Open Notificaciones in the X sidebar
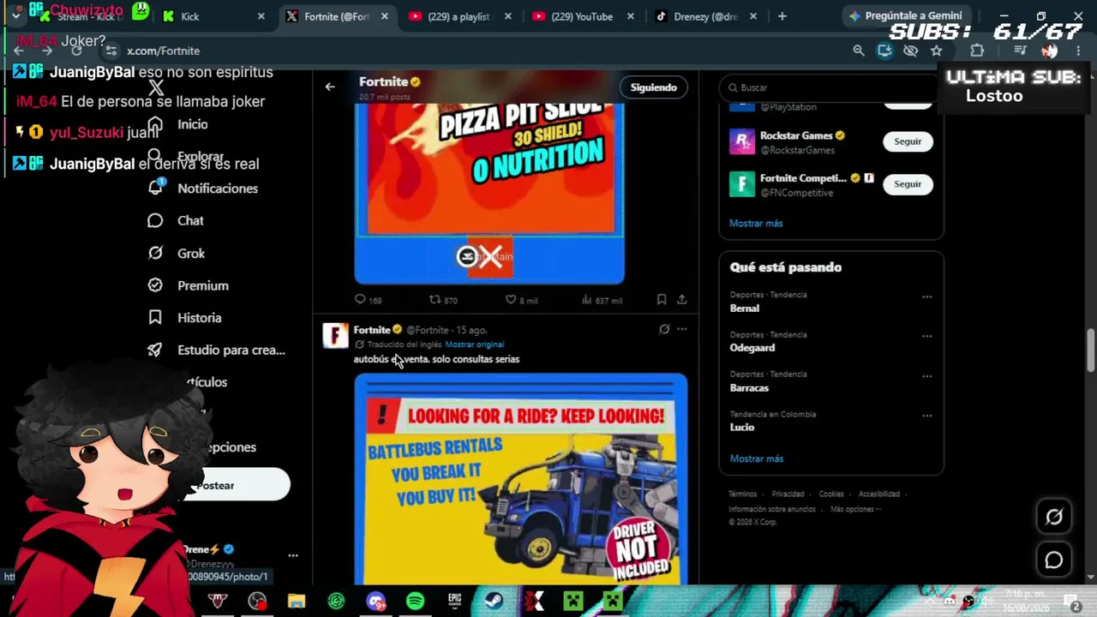The height and width of the screenshot is (617, 1097). pyautogui.click(x=203, y=189)
